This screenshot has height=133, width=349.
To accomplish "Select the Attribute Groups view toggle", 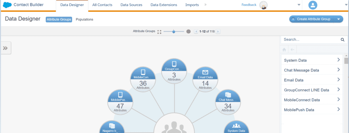I will click(x=59, y=19).
